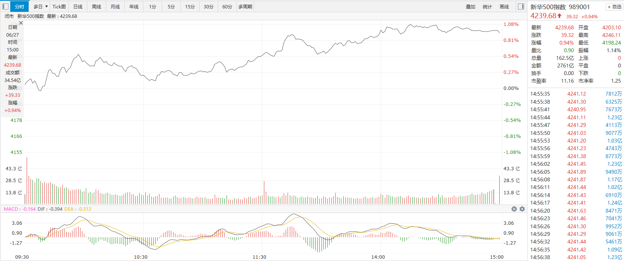
Task: Toggle the right sidebar panel icon
Action: pos(521,6)
